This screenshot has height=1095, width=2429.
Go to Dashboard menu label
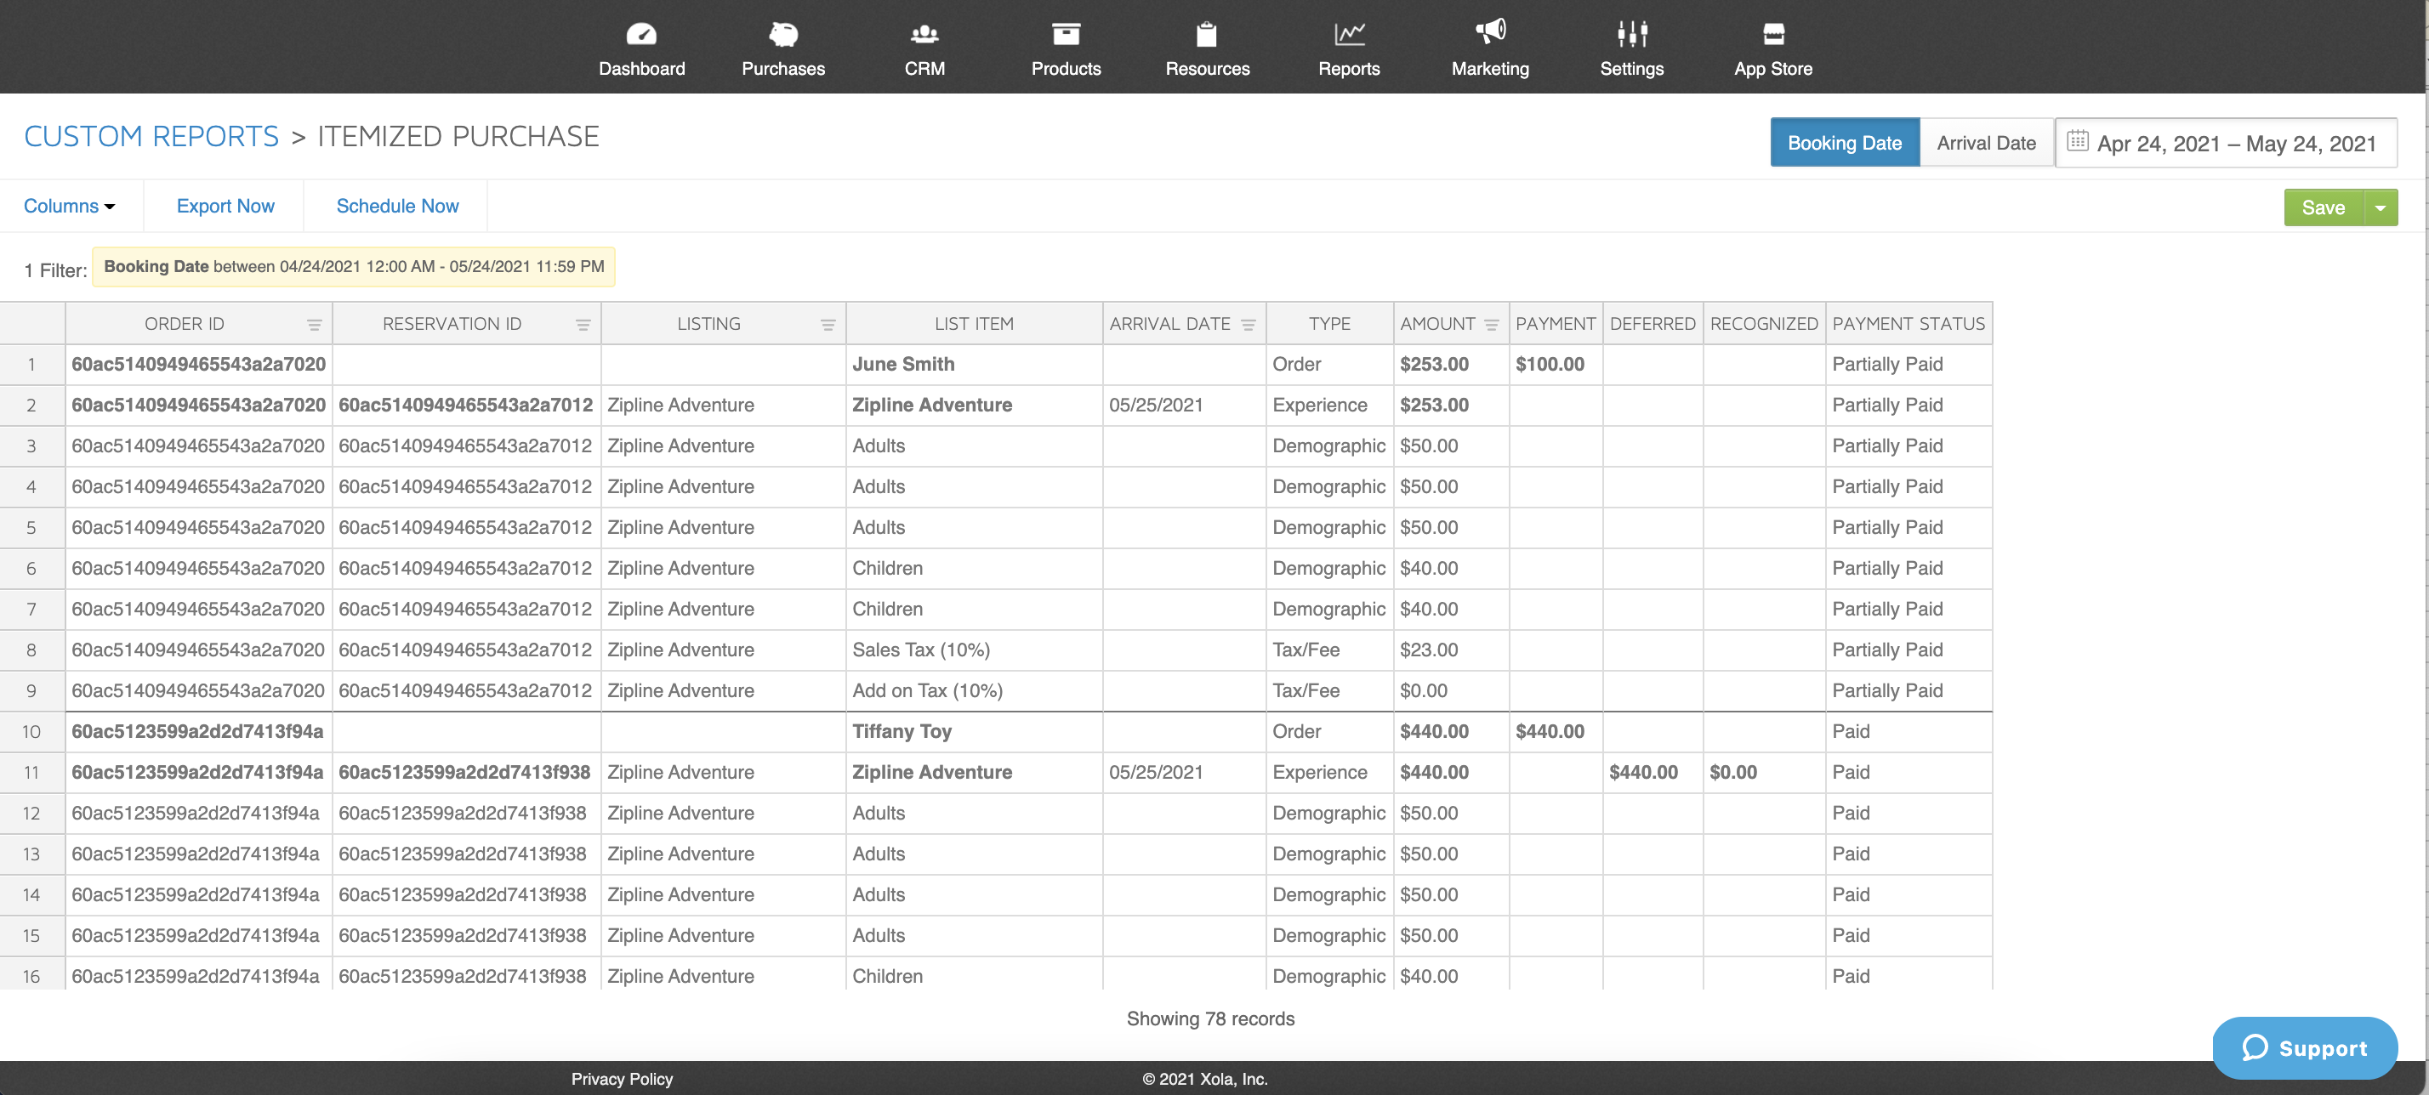coord(641,69)
